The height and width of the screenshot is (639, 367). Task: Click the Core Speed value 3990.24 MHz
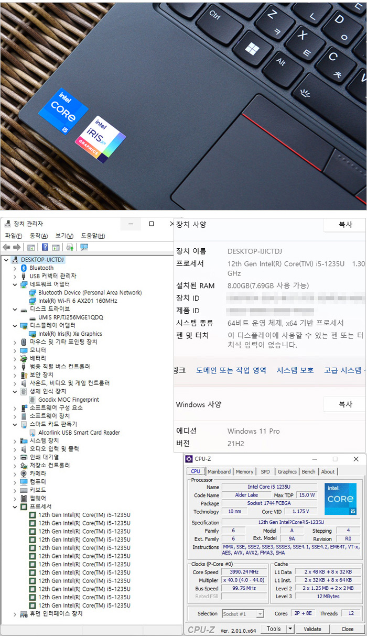point(244,572)
